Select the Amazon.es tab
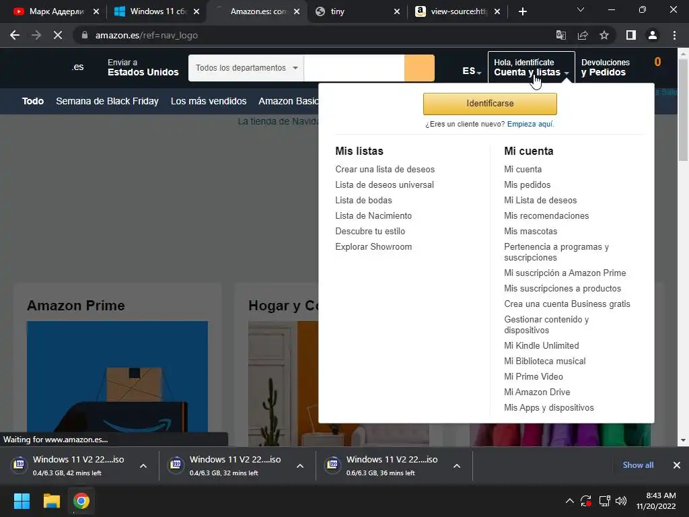 pos(257,11)
